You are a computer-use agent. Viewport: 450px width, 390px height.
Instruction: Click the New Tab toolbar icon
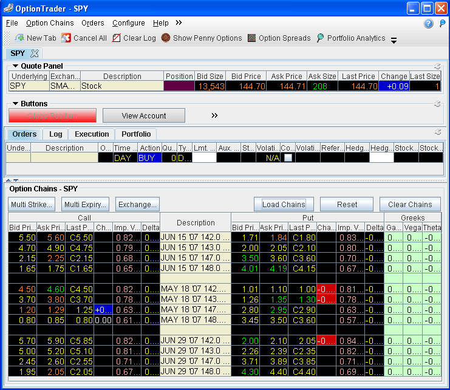click(x=19, y=38)
